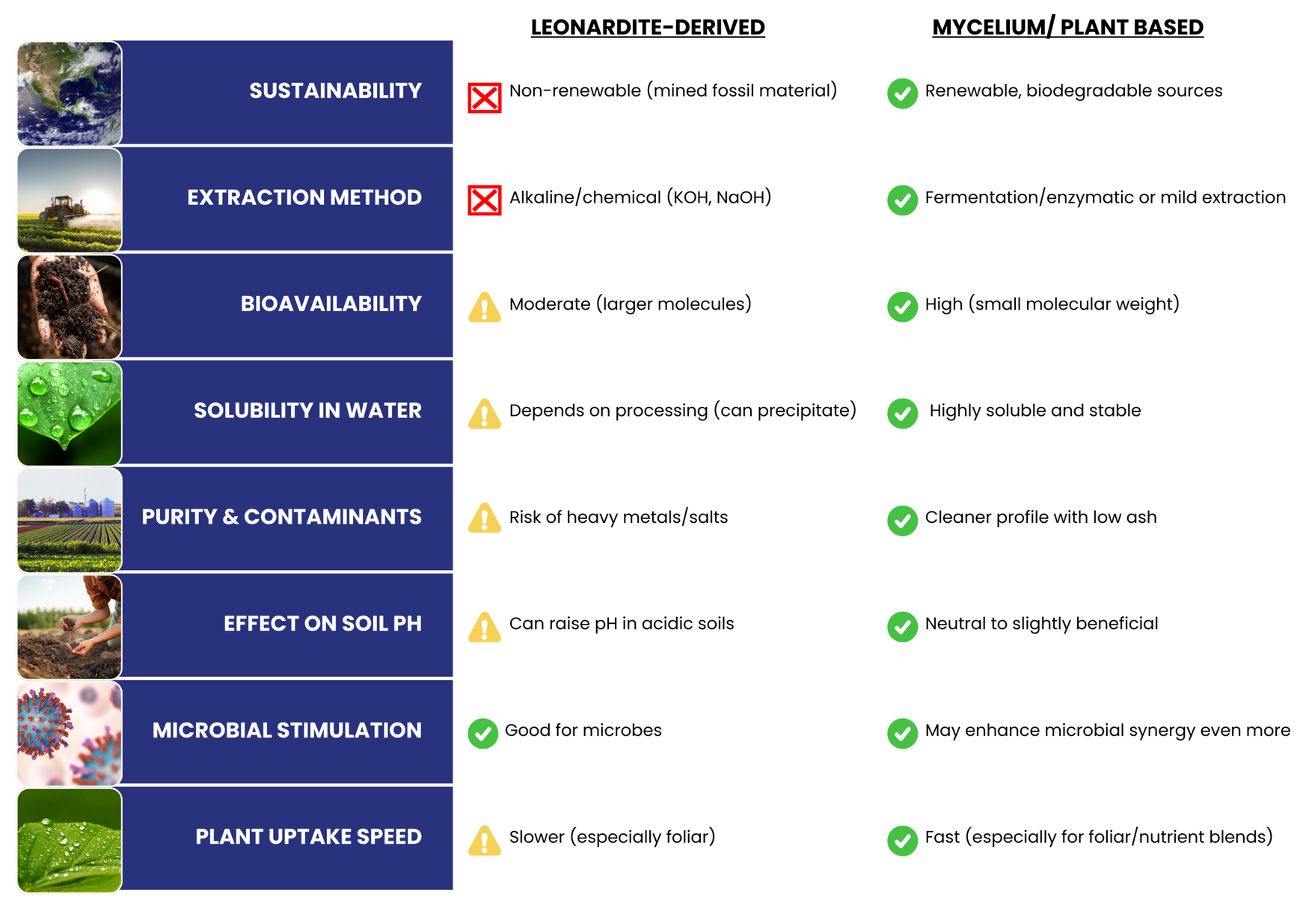Click the hands holding soil thumbnail
1312x917 pixels.
(70, 307)
